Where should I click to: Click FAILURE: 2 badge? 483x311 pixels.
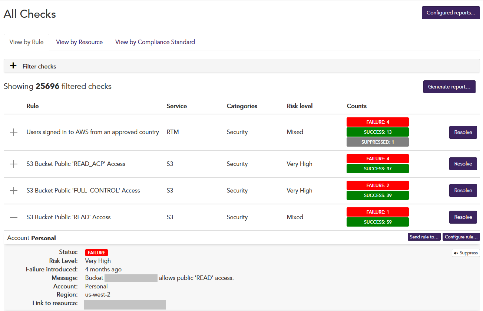pos(378,185)
